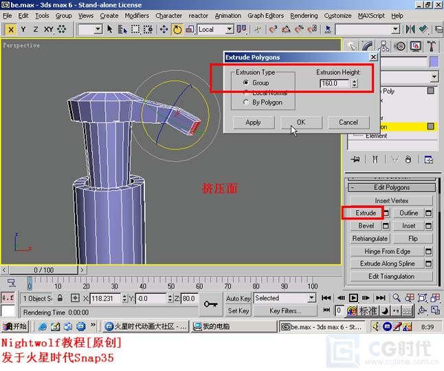Select Object arrow tool in toolbar
The width and height of the screenshot is (444, 371).
[x=110, y=29]
